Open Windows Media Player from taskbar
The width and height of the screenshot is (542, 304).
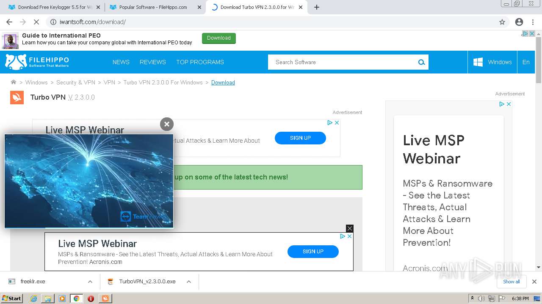pos(62,299)
